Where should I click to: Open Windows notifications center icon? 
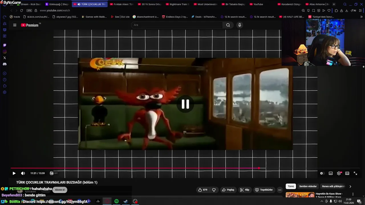[x=359, y=201]
